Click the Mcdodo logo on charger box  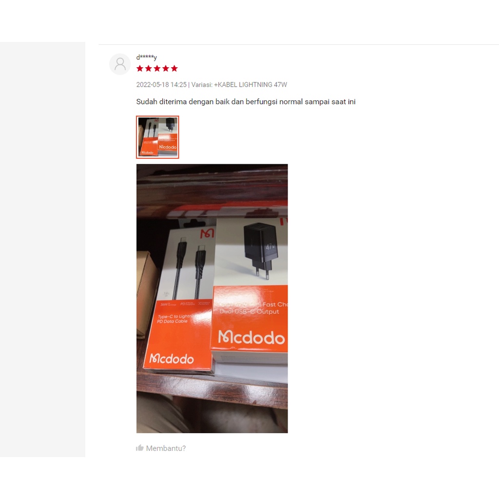(251, 337)
